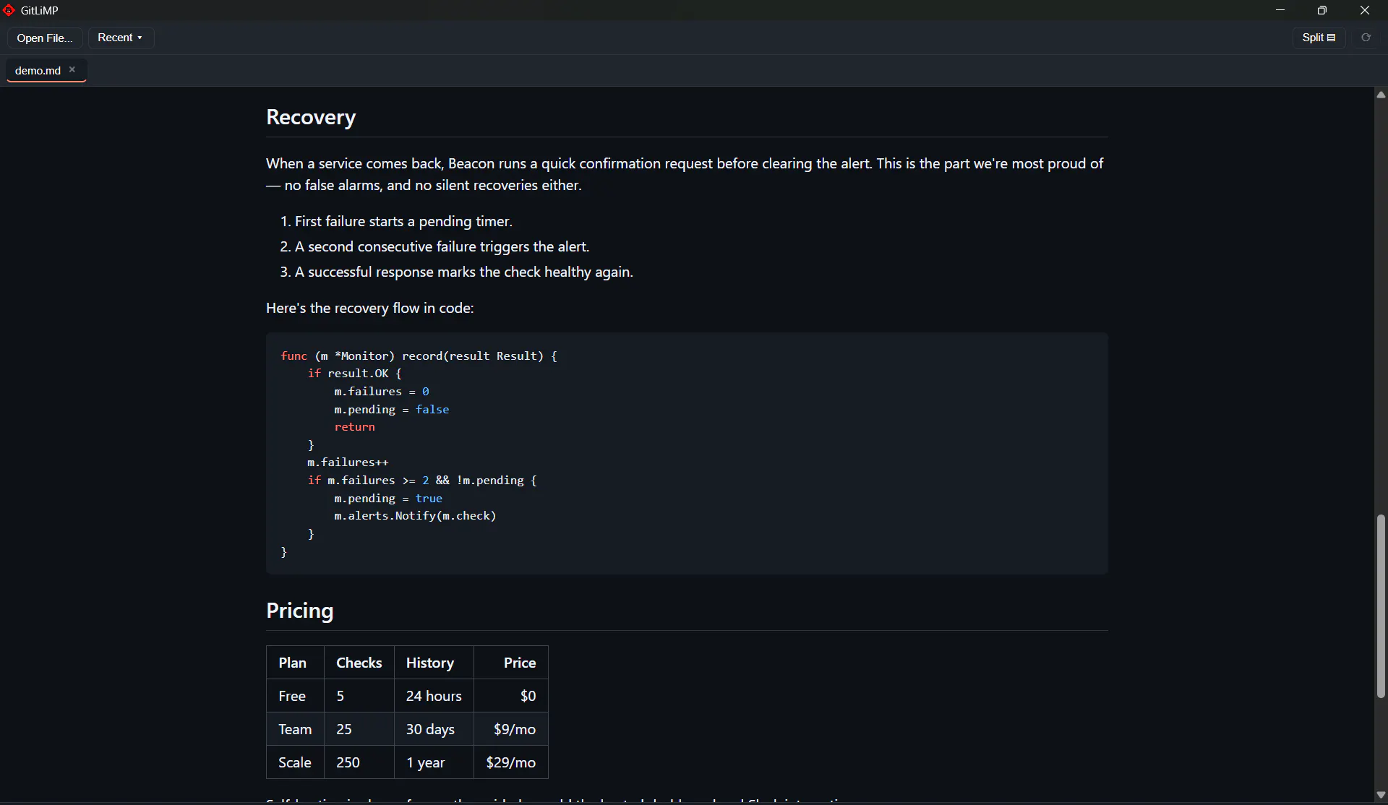Click the refresh icon beside Split
Image resolution: width=1388 pixels, height=805 pixels.
click(1366, 38)
